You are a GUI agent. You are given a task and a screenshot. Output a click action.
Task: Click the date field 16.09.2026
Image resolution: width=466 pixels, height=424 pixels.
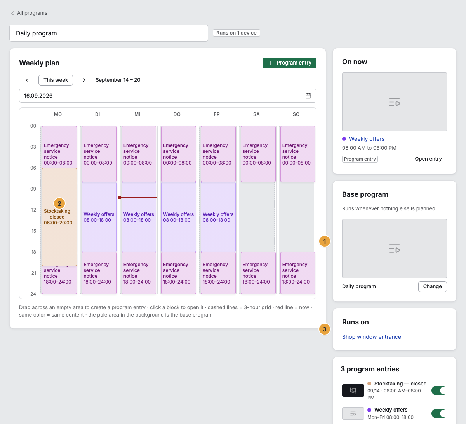pyautogui.click(x=168, y=96)
